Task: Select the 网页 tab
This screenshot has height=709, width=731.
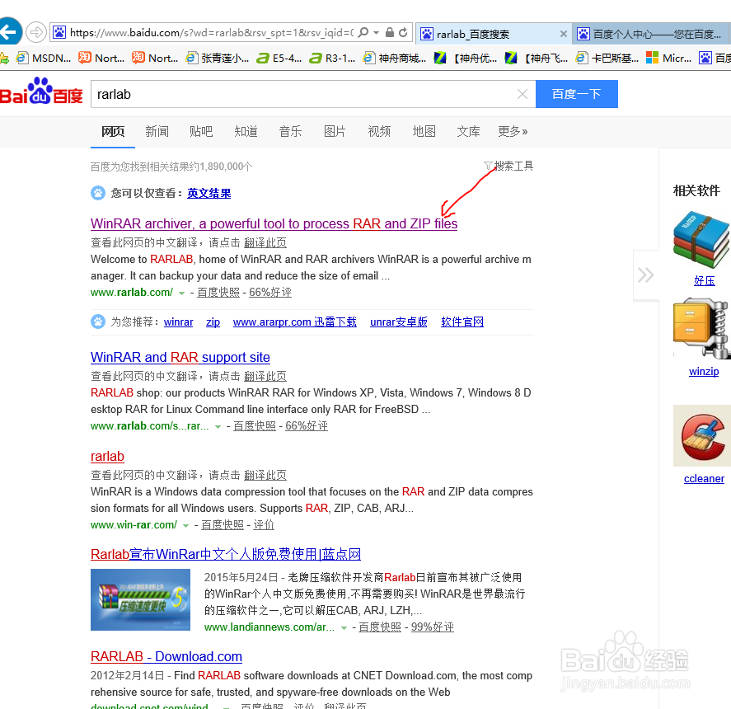Action: click(x=113, y=132)
